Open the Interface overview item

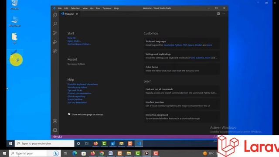click(181, 104)
